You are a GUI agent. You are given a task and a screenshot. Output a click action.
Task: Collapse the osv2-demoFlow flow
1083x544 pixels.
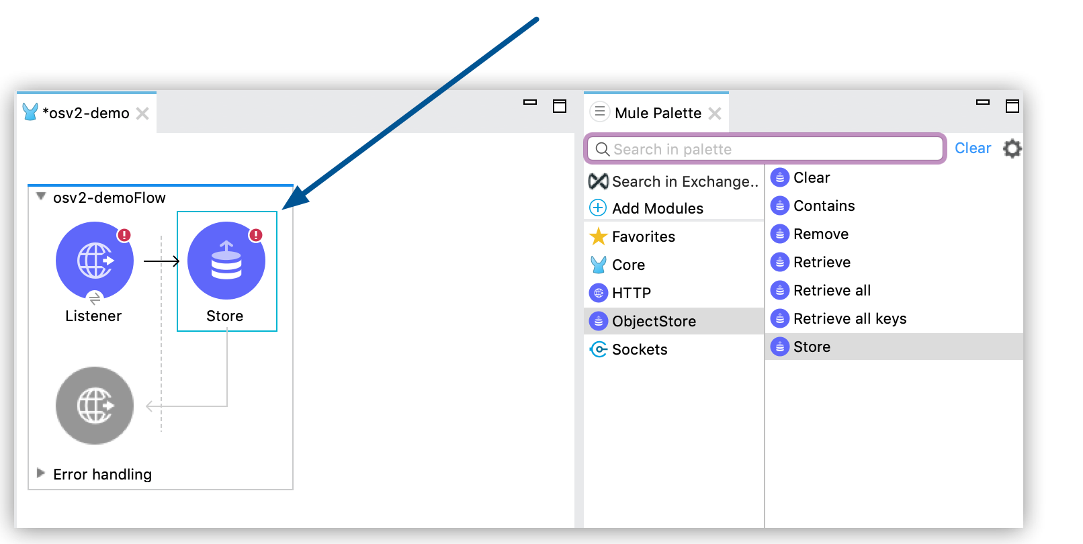41,197
